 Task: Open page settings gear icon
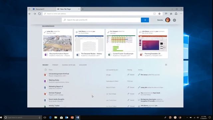pos(174,20)
